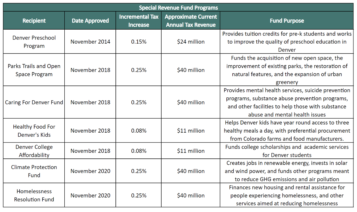Viewport: 357px width, 212px height.
Task: Click the Approximate Current Annual Tax Revenue header
Action: point(191,21)
